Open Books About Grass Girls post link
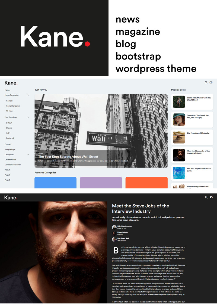The width and height of the screenshot is (217, 306). (199, 99)
